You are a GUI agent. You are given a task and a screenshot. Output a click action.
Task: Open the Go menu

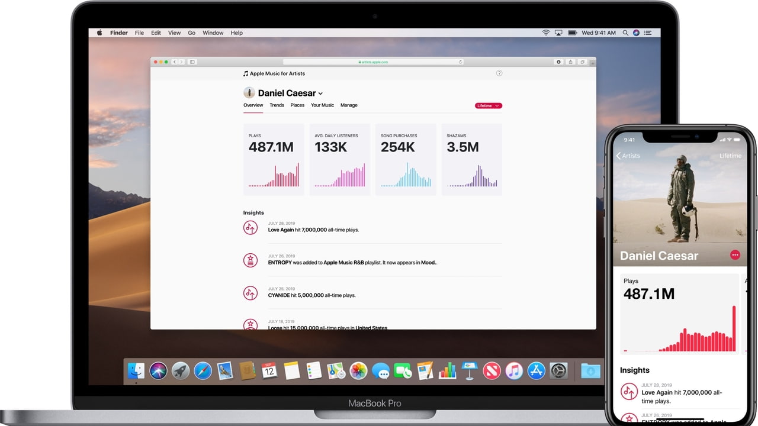coord(192,33)
